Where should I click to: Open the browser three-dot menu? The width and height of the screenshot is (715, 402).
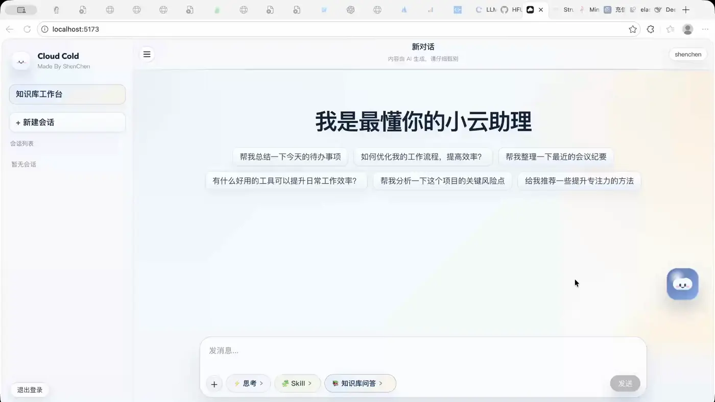pyautogui.click(x=705, y=29)
